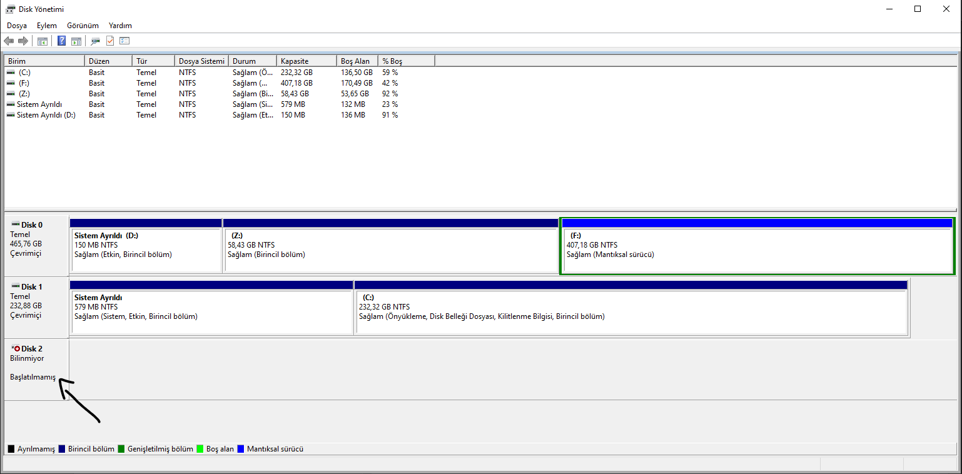Close the Disk Yönetimi window
Screen dimensions: 962x474
coord(946,9)
